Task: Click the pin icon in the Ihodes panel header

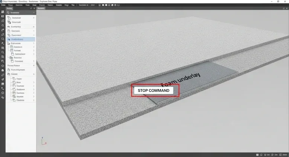Action: coord(31,9)
